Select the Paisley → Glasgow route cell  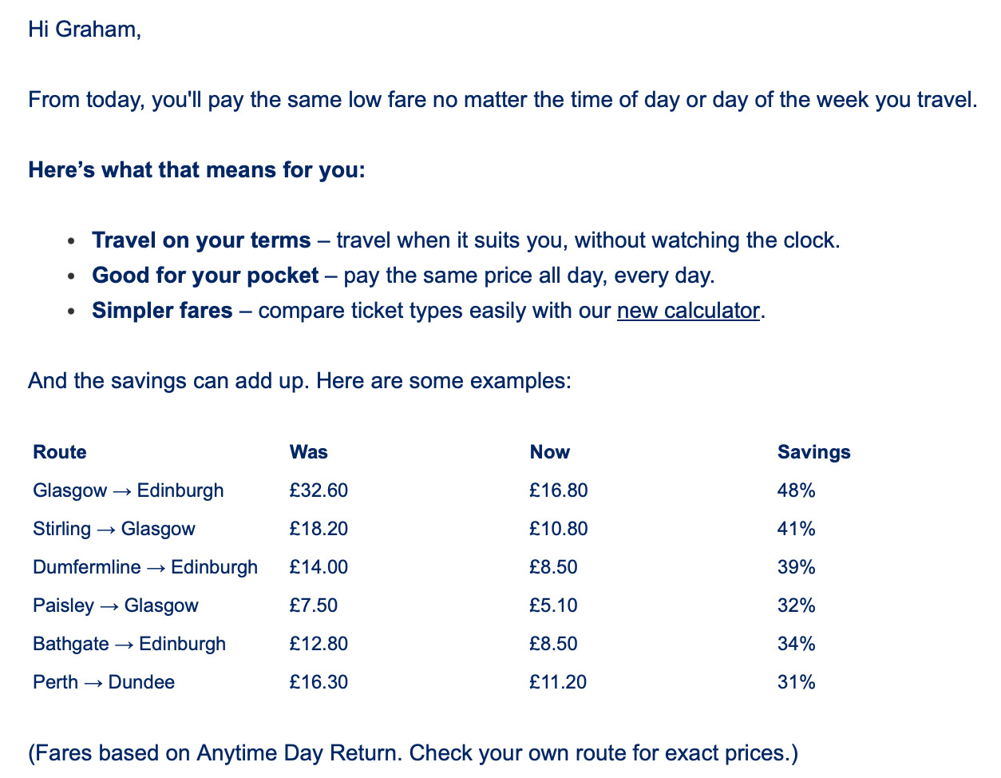(116, 605)
